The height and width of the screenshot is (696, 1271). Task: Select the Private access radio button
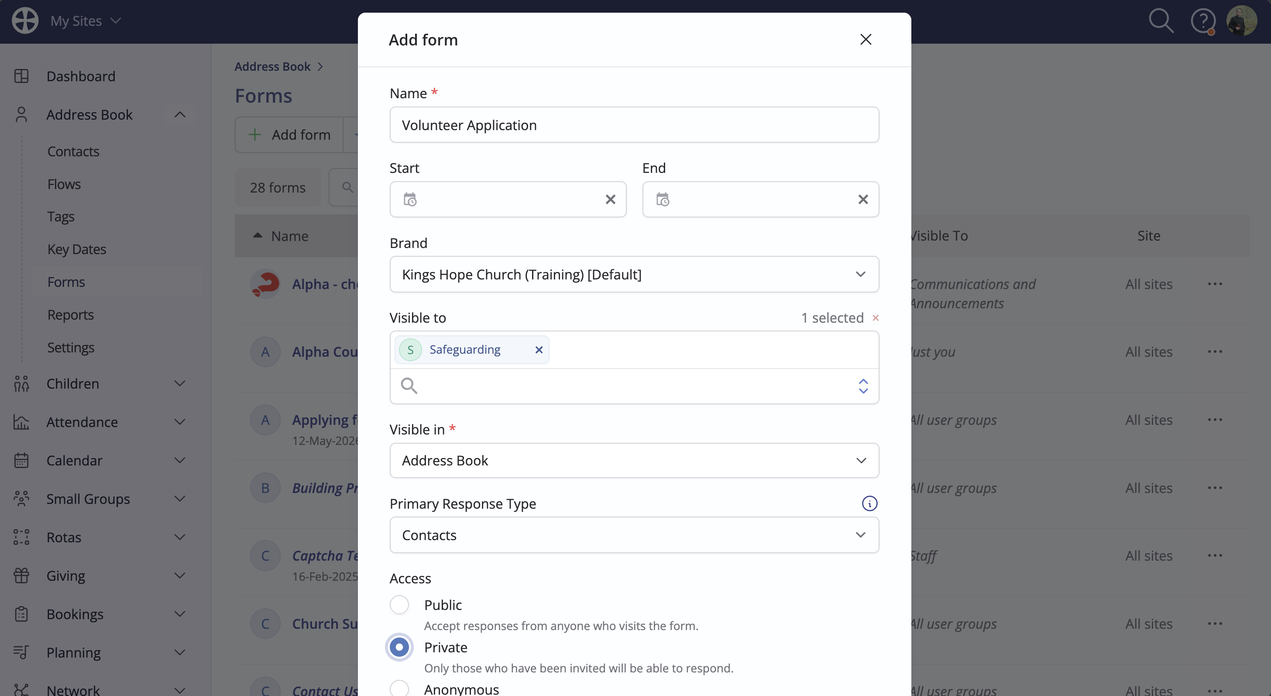pyautogui.click(x=399, y=647)
